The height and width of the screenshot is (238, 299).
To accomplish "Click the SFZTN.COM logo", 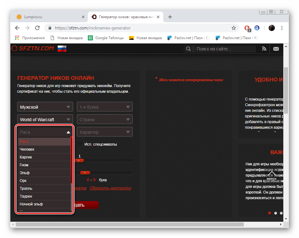I will [32, 48].
